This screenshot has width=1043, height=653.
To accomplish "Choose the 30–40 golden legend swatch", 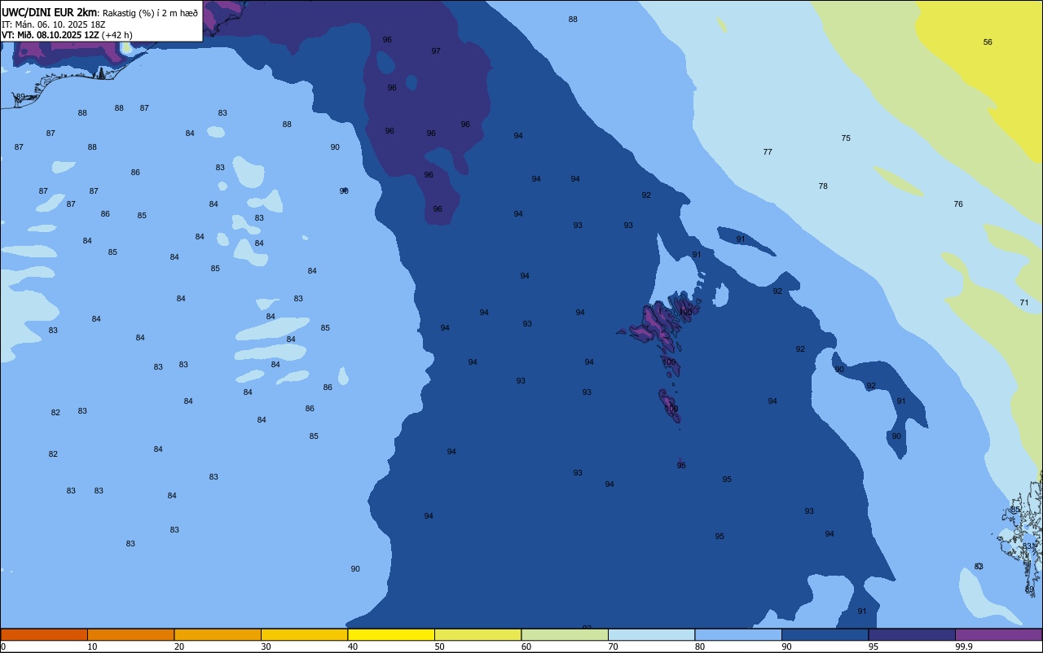I will (x=304, y=634).
